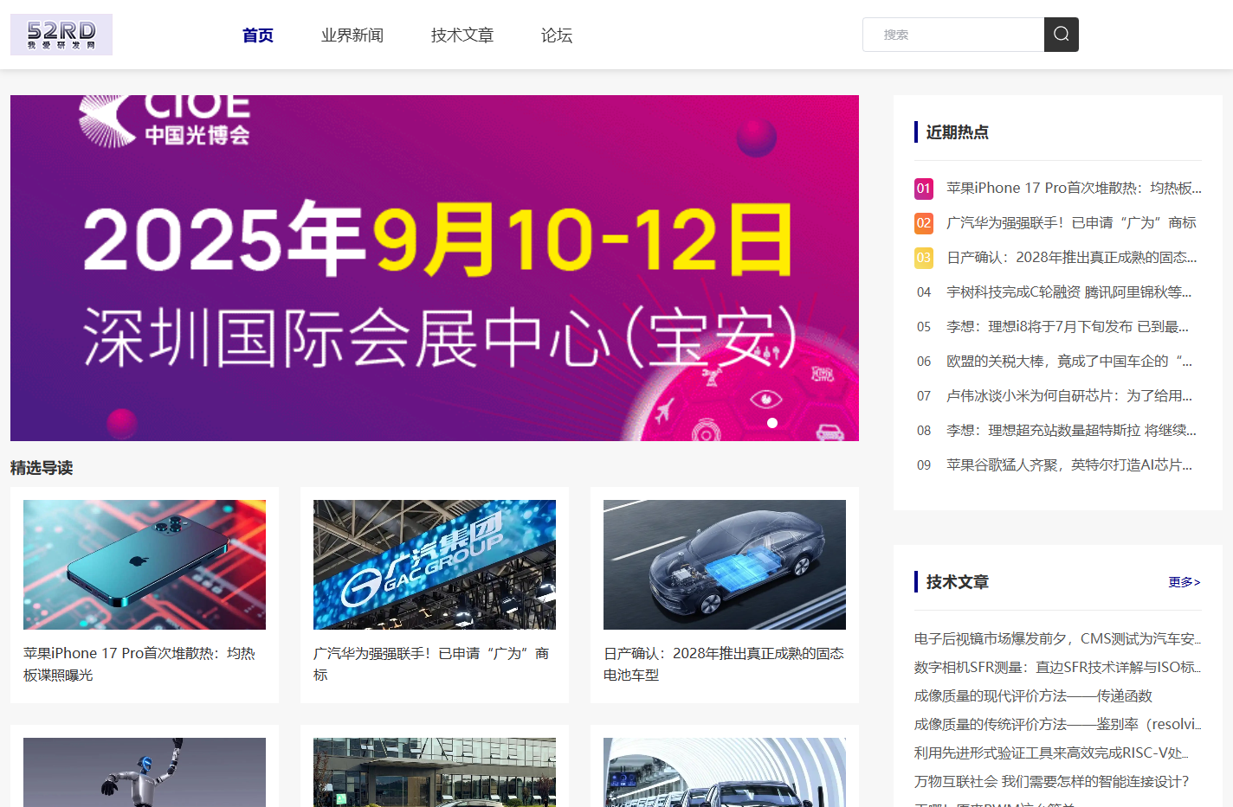Open hot item 07 卢伟冰谈小米为何自研芯片
The image size is (1233, 807).
[x=1069, y=395]
